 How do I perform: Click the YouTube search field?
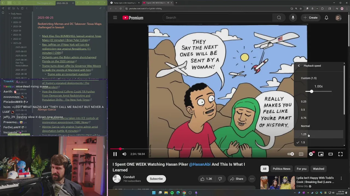218,18
